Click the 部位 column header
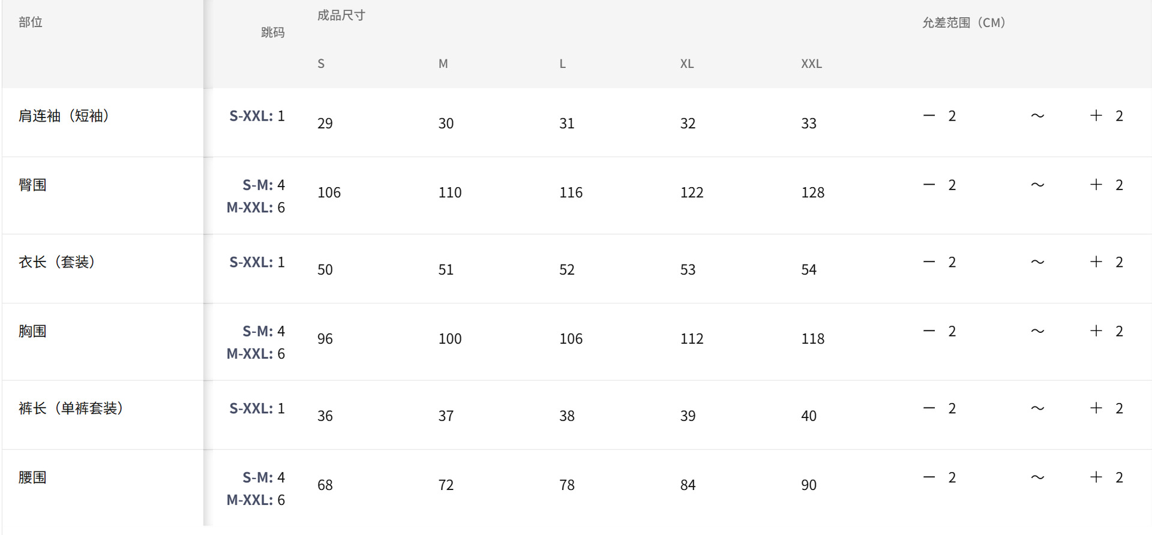The height and width of the screenshot is (535, 1152). pos(31,23)
